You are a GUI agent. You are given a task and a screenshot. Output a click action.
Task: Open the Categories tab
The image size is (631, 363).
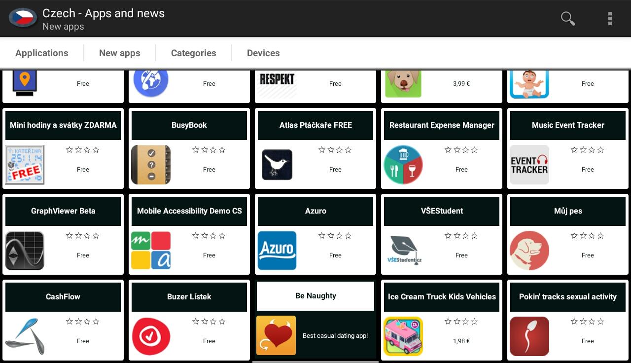[194, 53]
